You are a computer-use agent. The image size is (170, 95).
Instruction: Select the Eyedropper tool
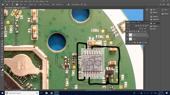click(x=2, y=26)
